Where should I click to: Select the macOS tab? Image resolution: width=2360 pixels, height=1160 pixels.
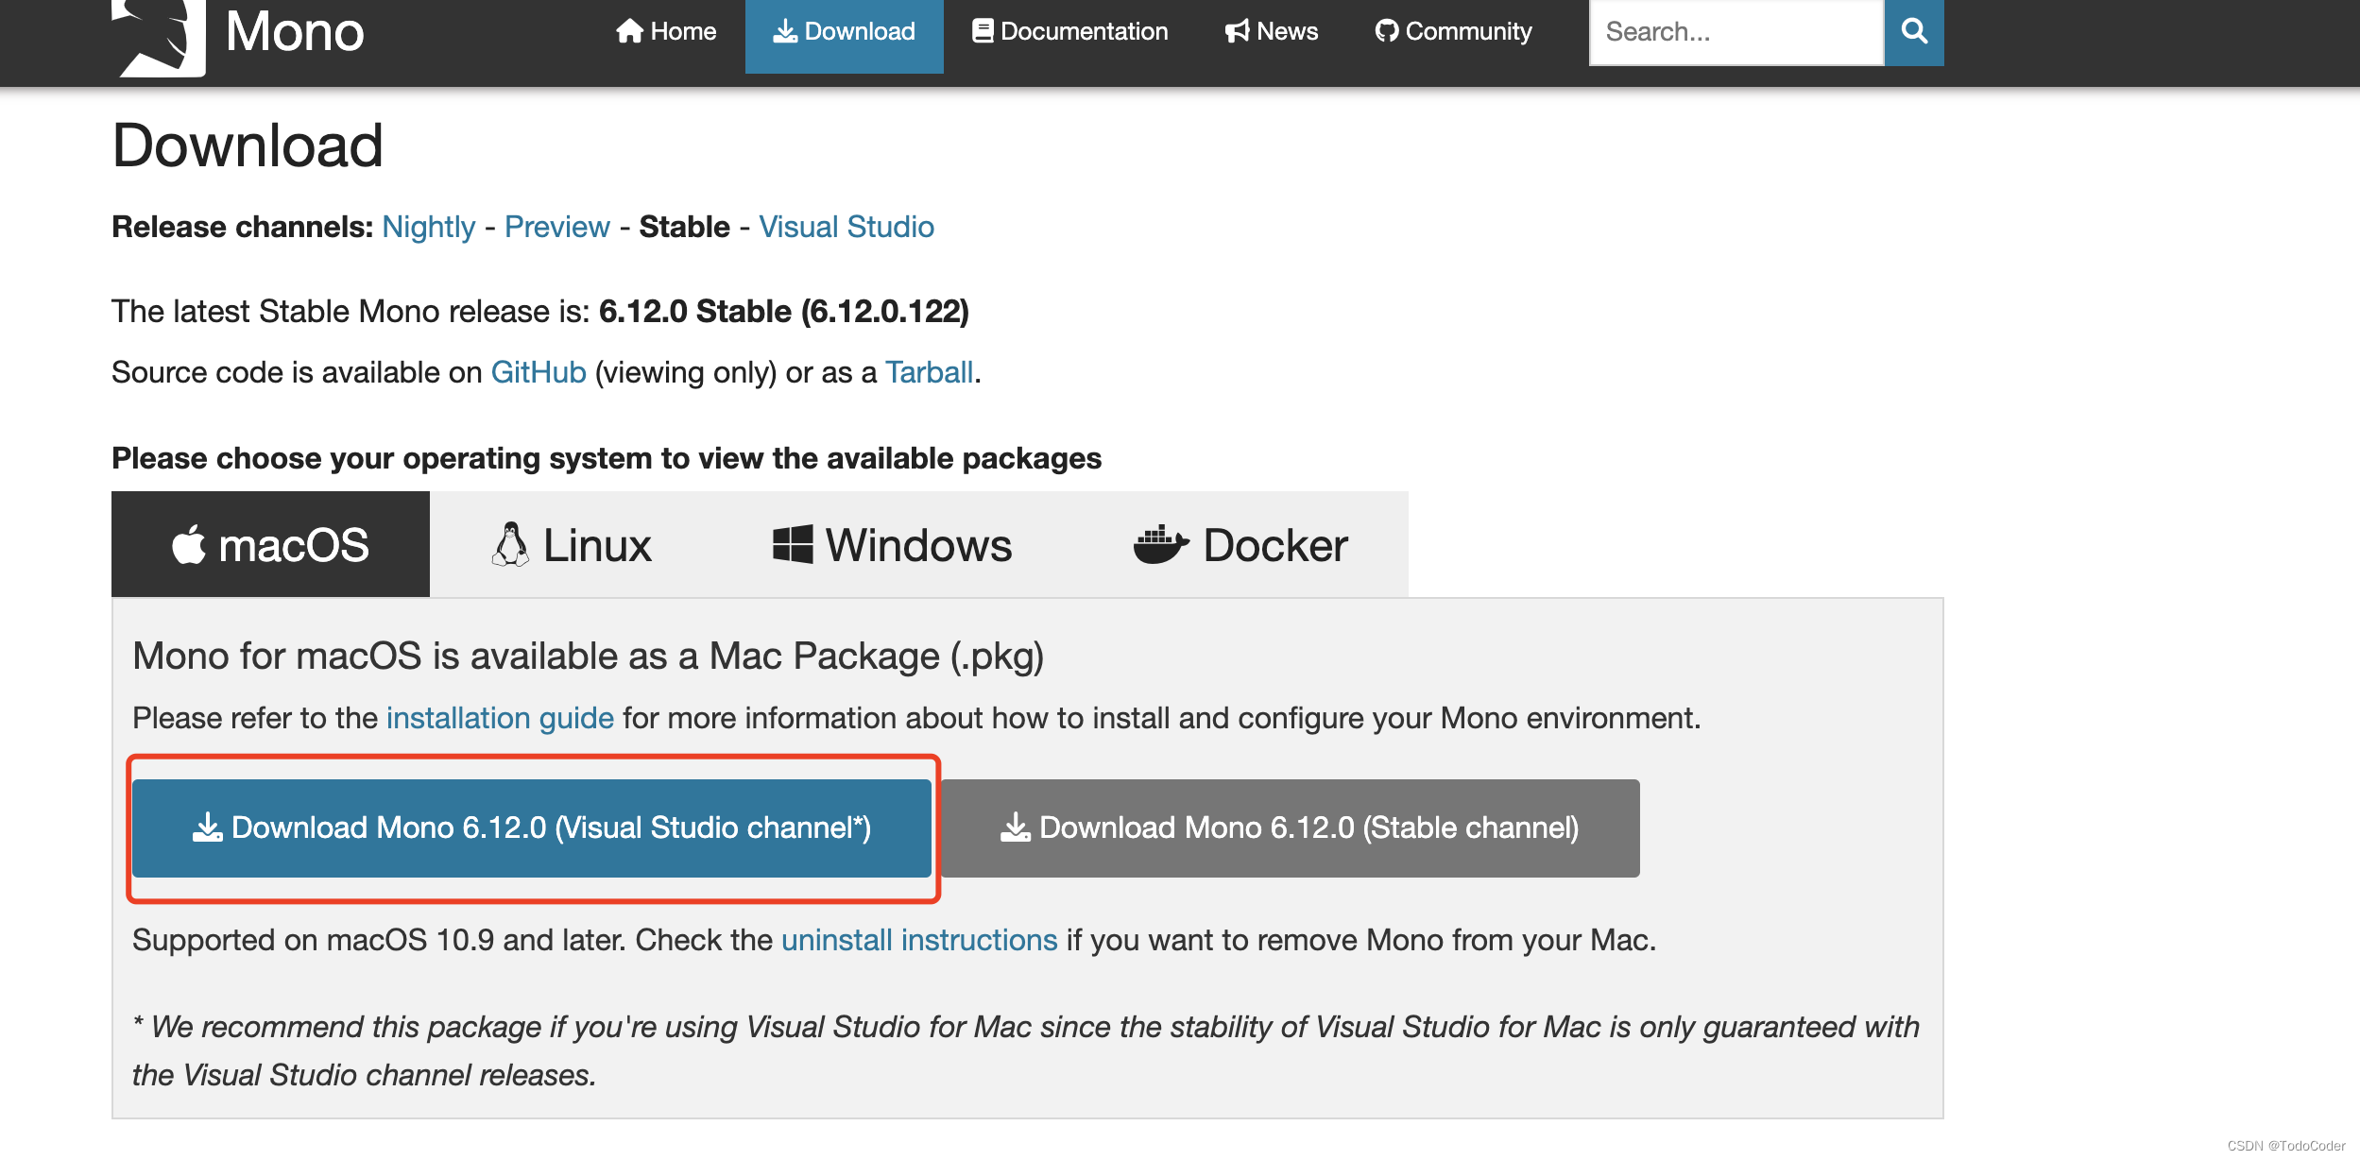pyautogui.click(x=270, y=544)
